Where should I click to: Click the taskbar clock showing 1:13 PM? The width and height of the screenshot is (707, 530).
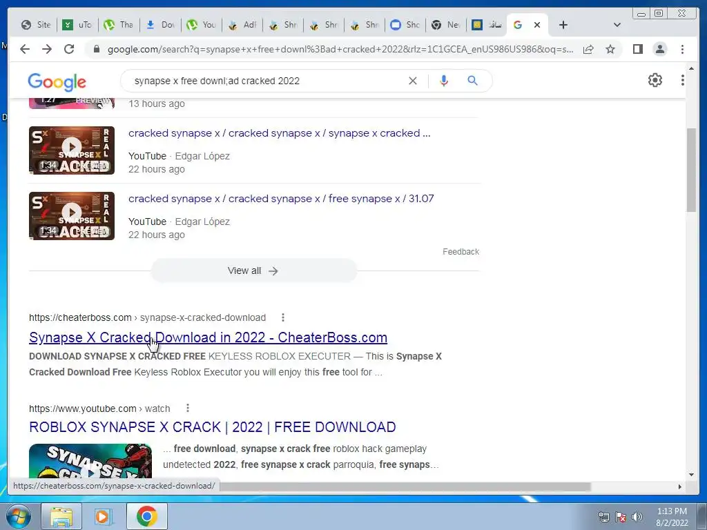click(672, 517)
